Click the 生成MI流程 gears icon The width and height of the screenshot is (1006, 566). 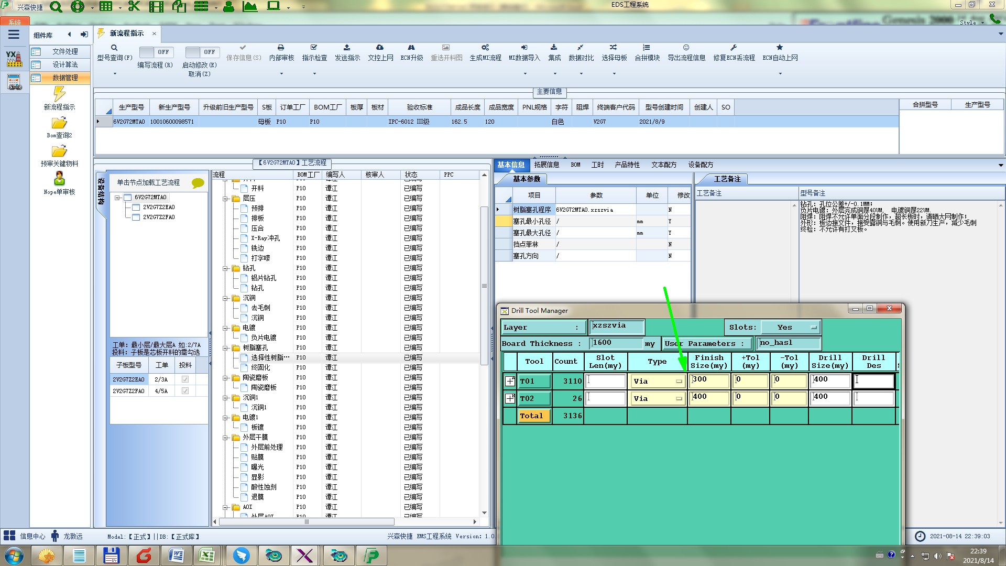[485, 48]
